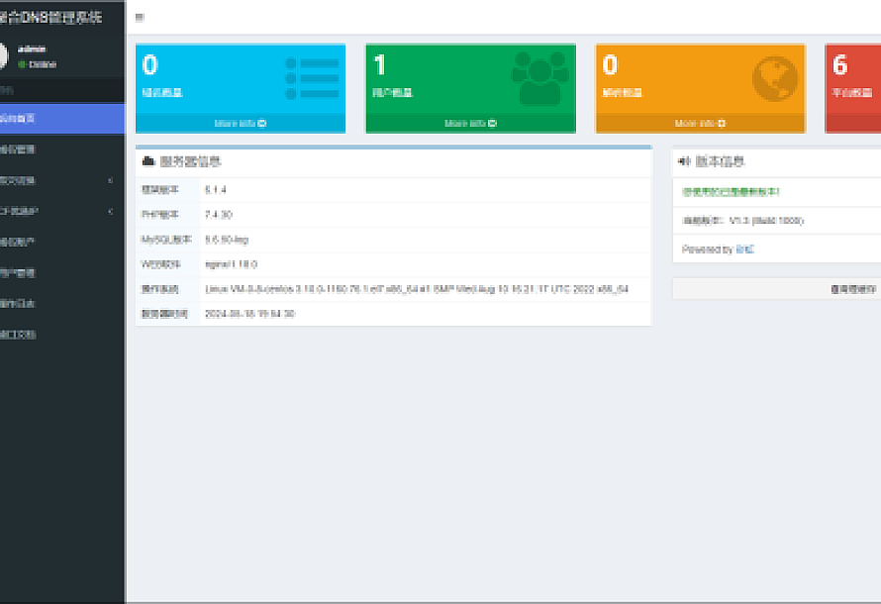The image size is (881, 604).
Task: Click the icon beside the version info heading
Action: 684,161
